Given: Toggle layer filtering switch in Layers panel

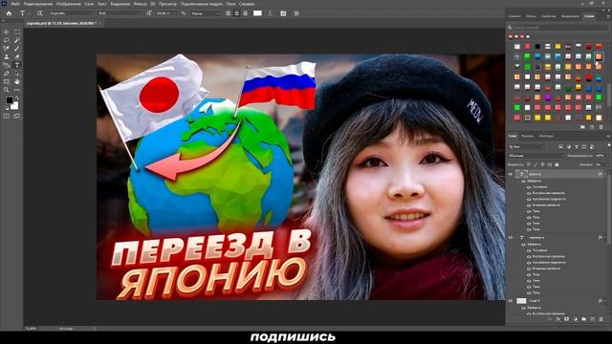Looking at the screenshot, I should (608, 146).
